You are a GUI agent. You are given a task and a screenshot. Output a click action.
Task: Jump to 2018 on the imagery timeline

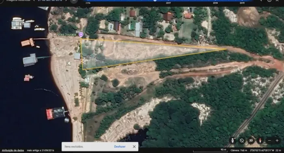[215, 3]
